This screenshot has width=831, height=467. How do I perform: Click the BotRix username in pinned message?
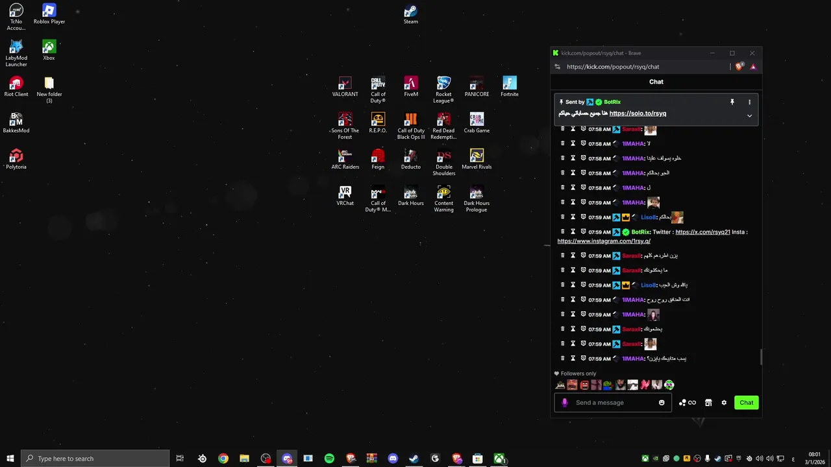coord(612,102)
